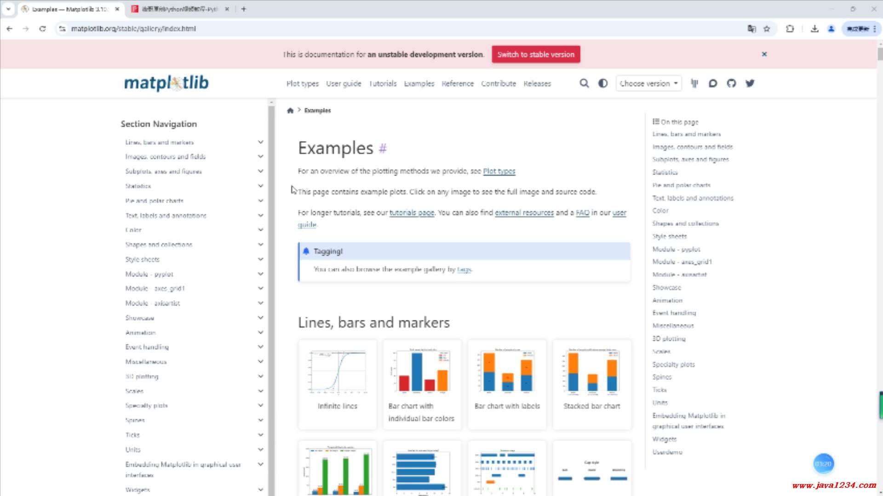Go to Tutorials in top menu
Image resolution: width=883 pixels, height=496 pixels.
pyautogui.click(x=383, y=84)
